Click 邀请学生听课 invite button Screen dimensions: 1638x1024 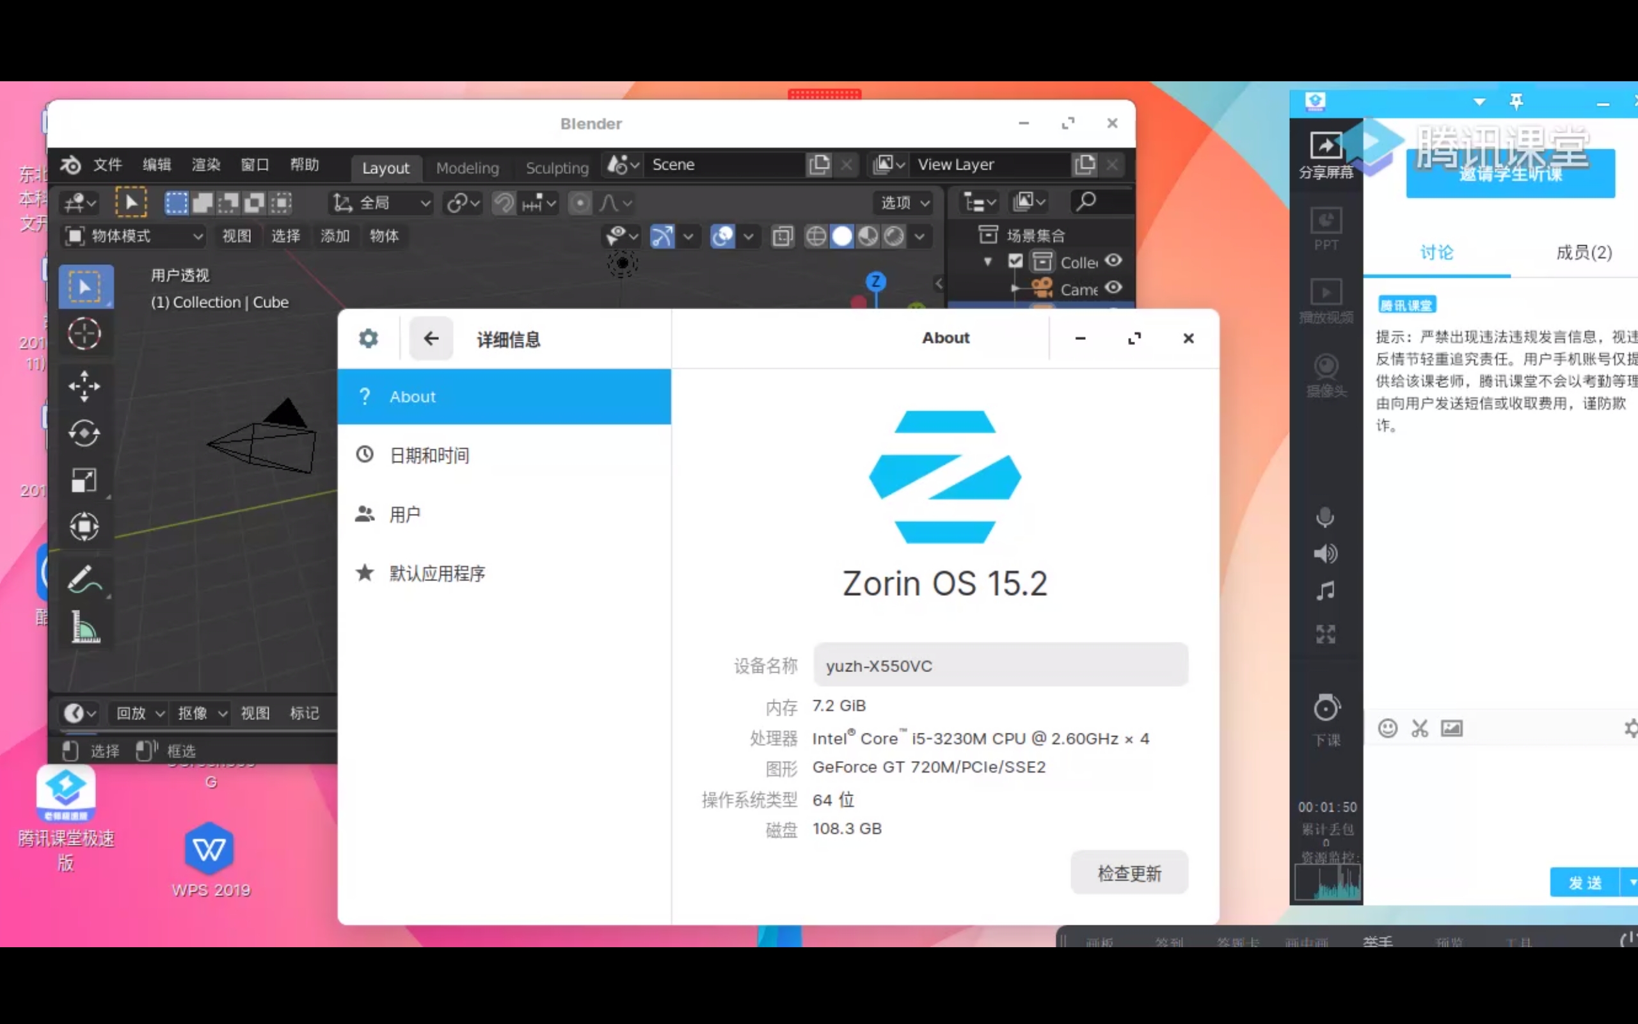[x=1510, y=174]
